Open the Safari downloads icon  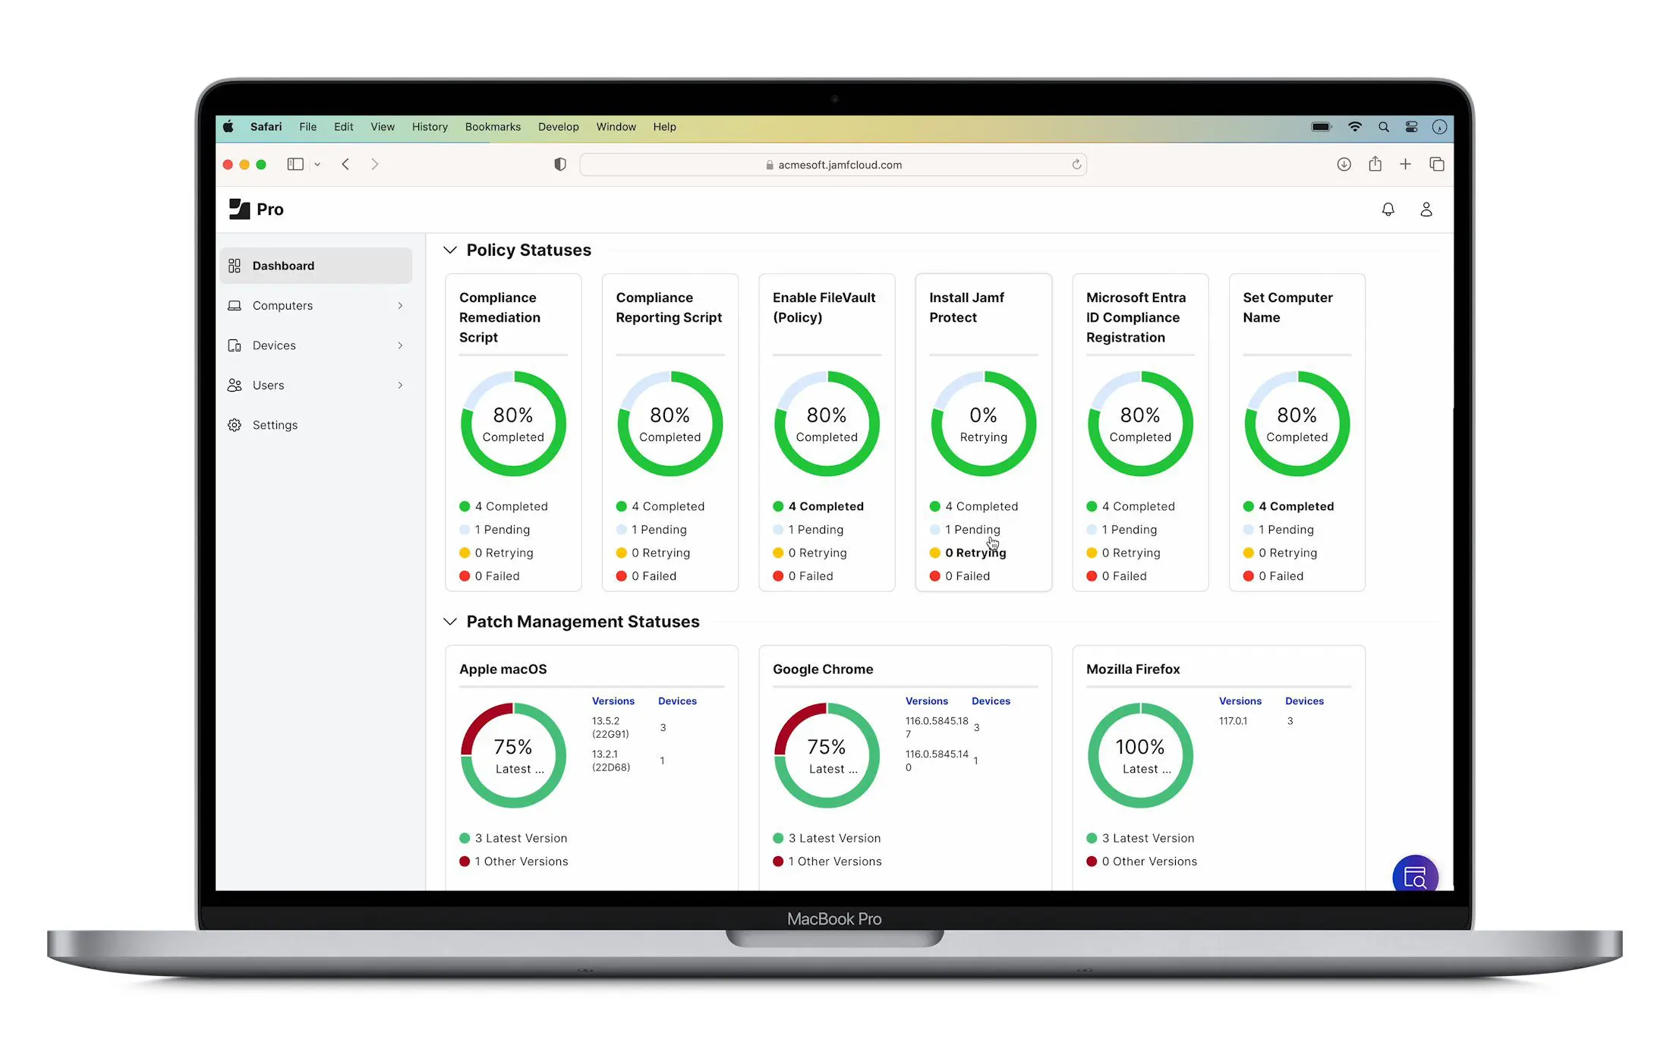1344,164
